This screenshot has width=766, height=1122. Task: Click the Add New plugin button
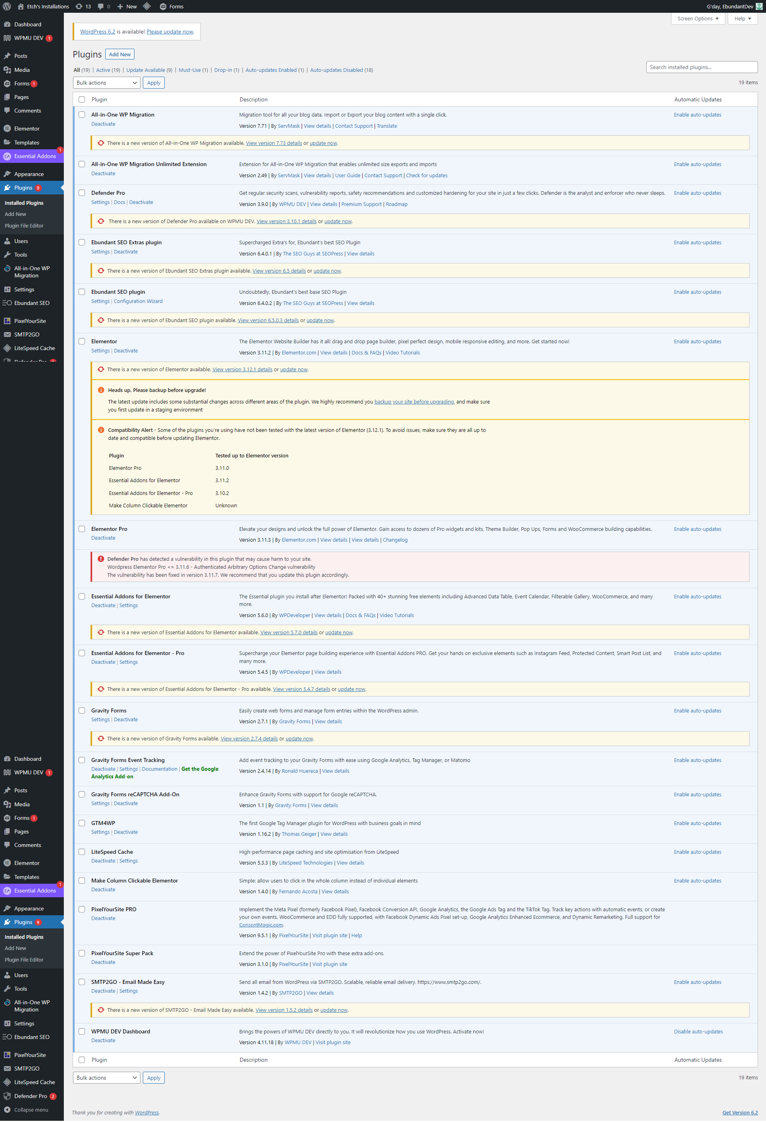[120, 55]
